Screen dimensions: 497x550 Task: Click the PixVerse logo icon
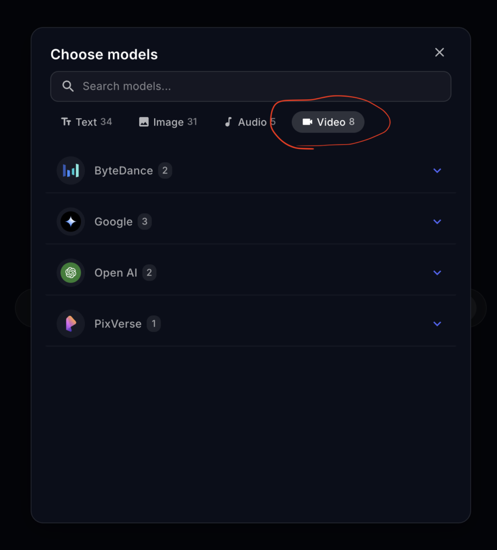[x=71, y=324]
